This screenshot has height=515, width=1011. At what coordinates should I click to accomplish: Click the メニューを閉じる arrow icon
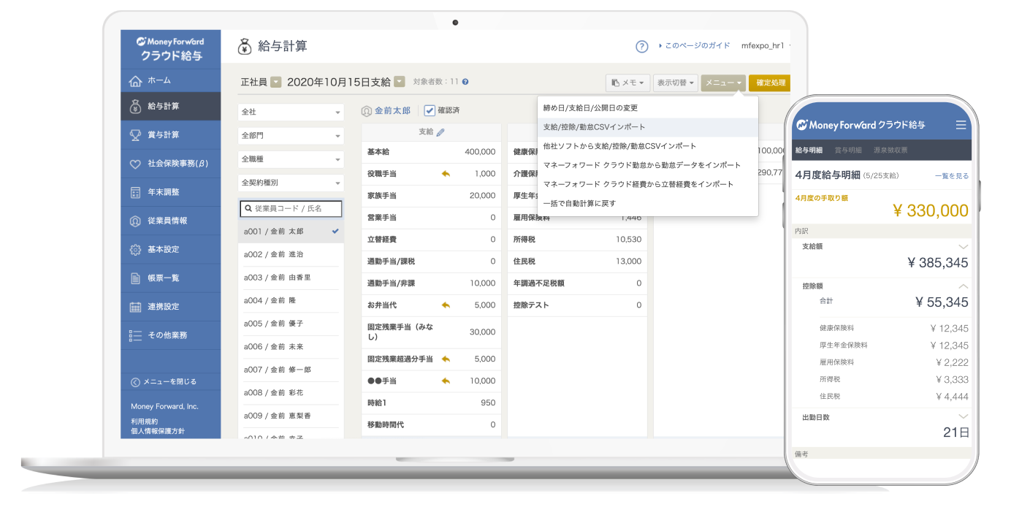(135, 382)
